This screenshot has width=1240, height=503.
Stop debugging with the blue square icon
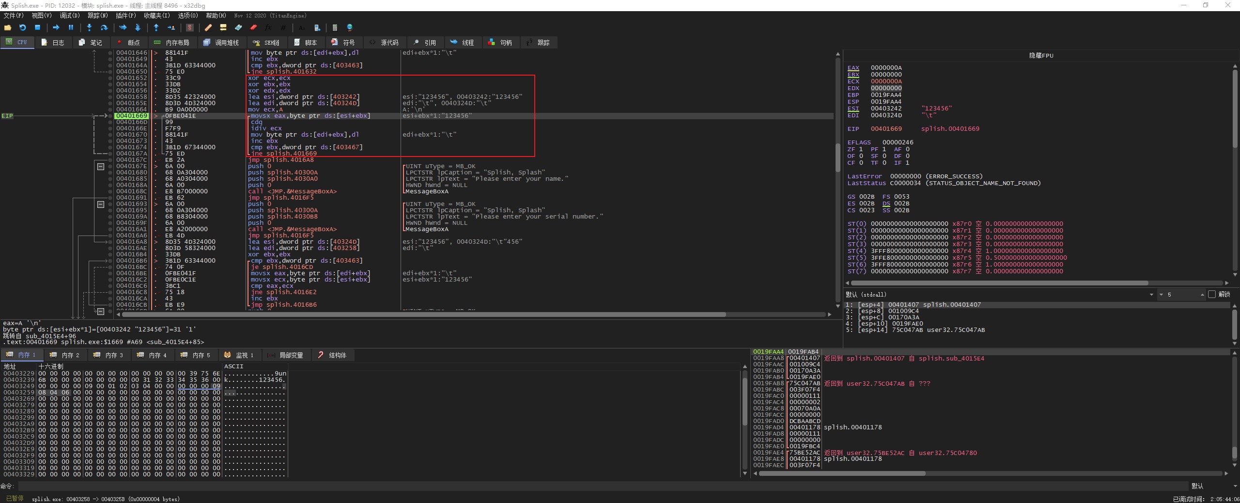click(x=37, y=28)
